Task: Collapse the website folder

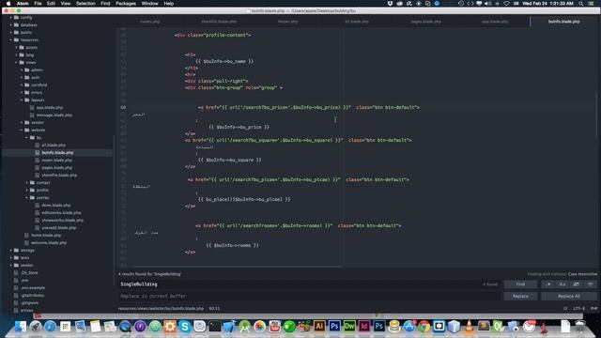Action: click(x=38, y=130)
